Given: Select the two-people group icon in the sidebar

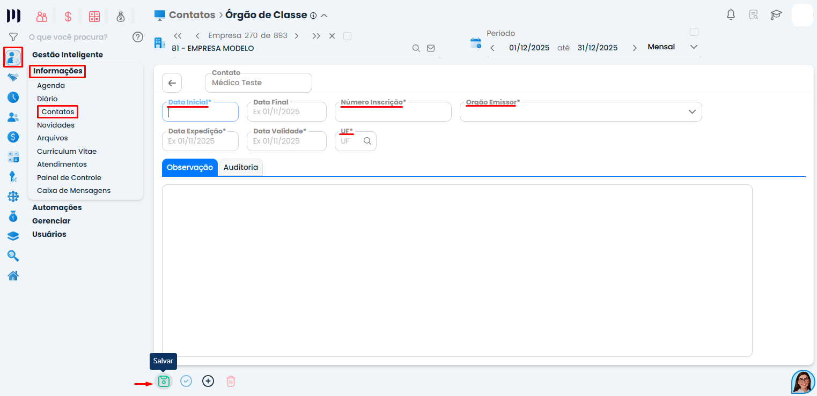Looking at the screenshot, I should click(x=13, y=117).
